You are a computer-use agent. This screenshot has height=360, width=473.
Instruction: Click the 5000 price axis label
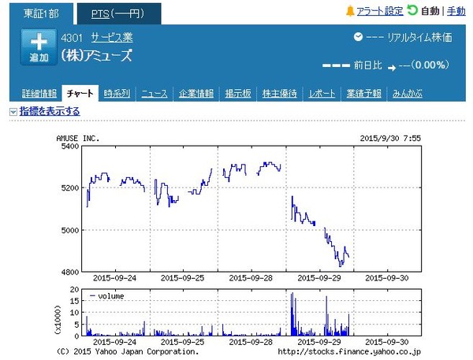tap(70, 230)
